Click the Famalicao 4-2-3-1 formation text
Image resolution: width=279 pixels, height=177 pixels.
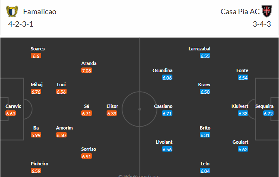click(x=21, y=24)
